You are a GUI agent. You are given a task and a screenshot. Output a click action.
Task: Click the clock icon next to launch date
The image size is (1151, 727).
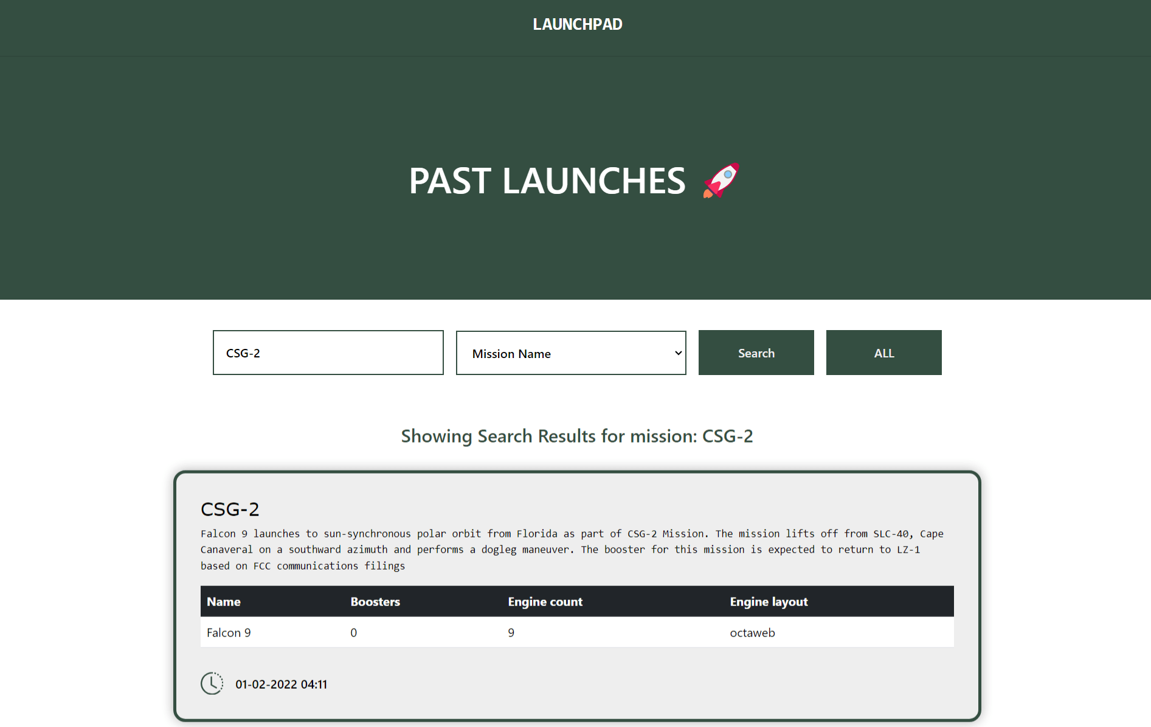click(x=212, y=683)
